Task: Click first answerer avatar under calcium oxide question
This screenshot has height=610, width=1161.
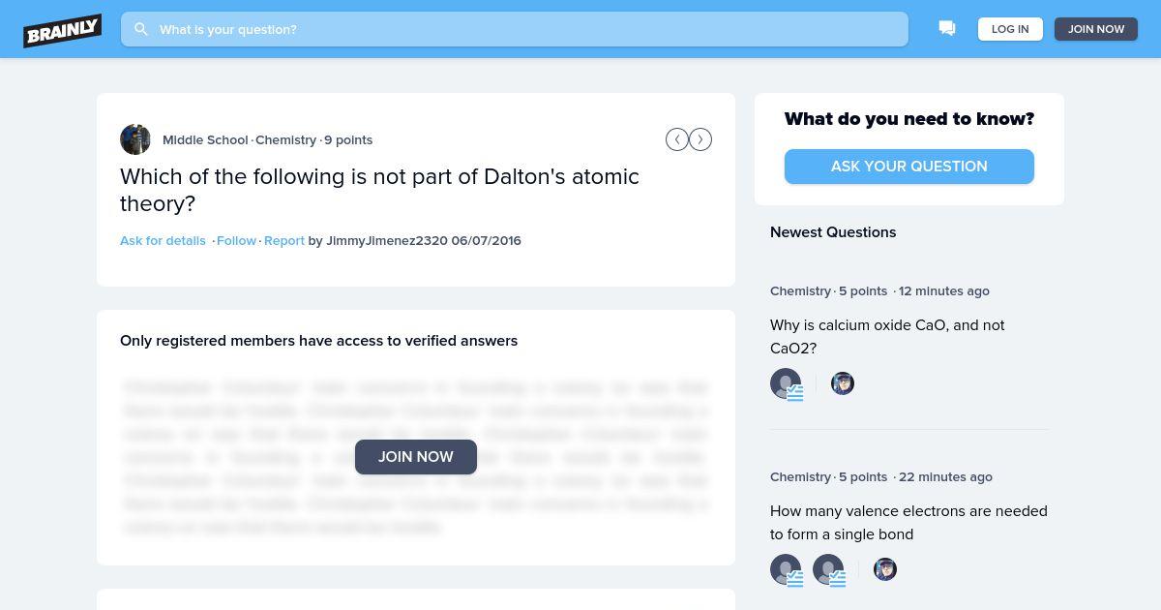Action: pyautogui.click(x=786, y=383)
